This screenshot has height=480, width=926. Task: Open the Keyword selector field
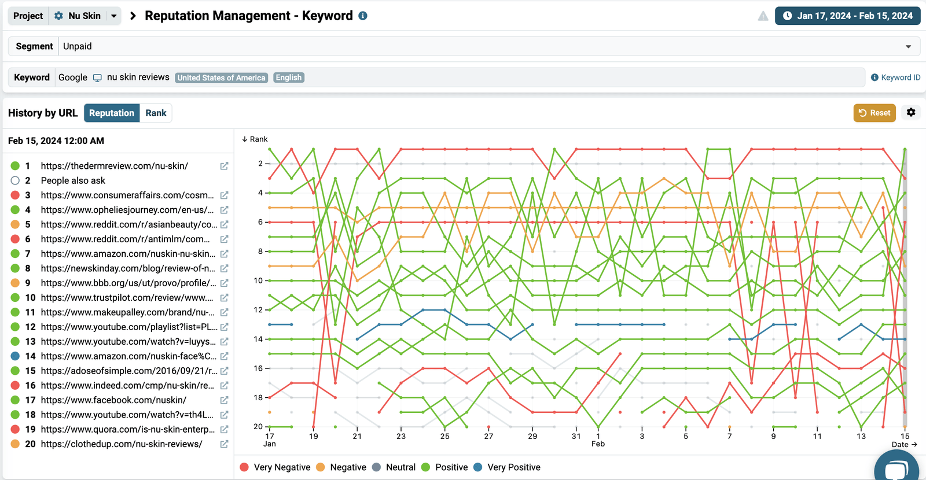tap(460, 77)
